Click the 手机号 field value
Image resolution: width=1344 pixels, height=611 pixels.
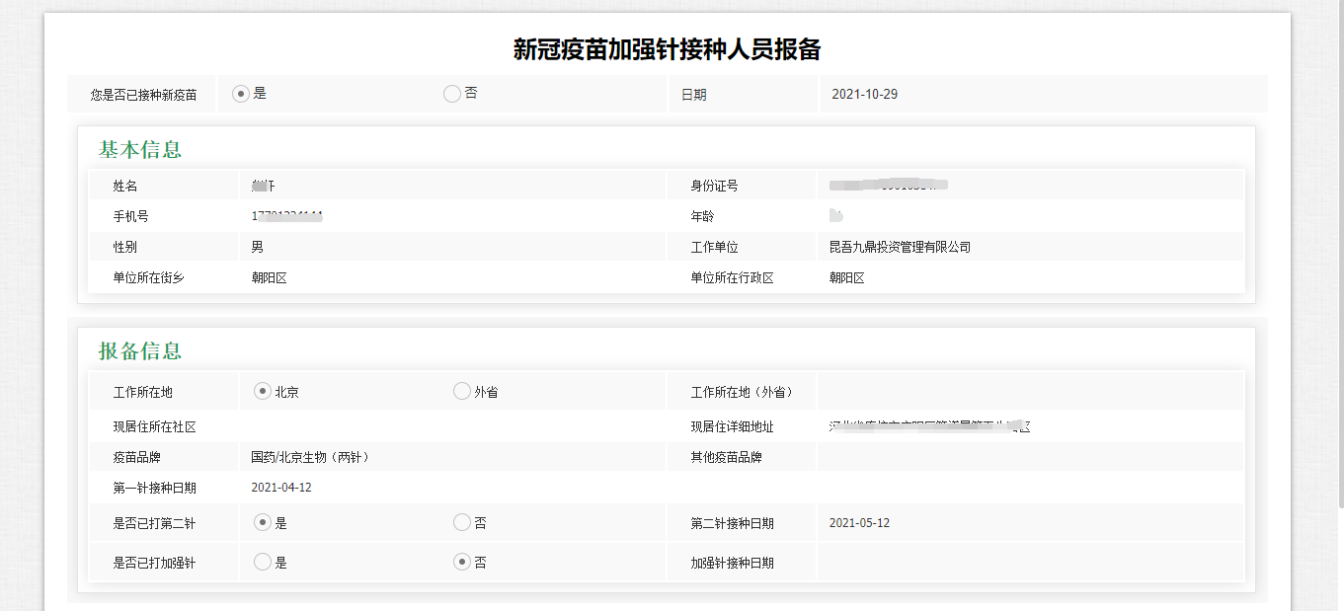click(x=287, y=216)
